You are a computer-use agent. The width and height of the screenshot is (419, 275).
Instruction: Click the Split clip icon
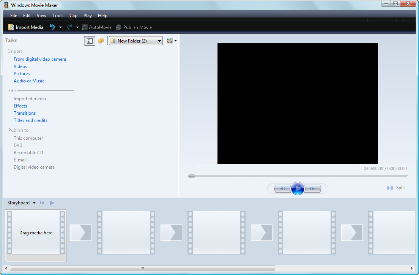click(390, 188)
